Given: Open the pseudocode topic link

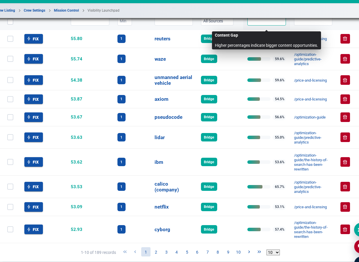Looking at the screenshot, I should point(168,117).
